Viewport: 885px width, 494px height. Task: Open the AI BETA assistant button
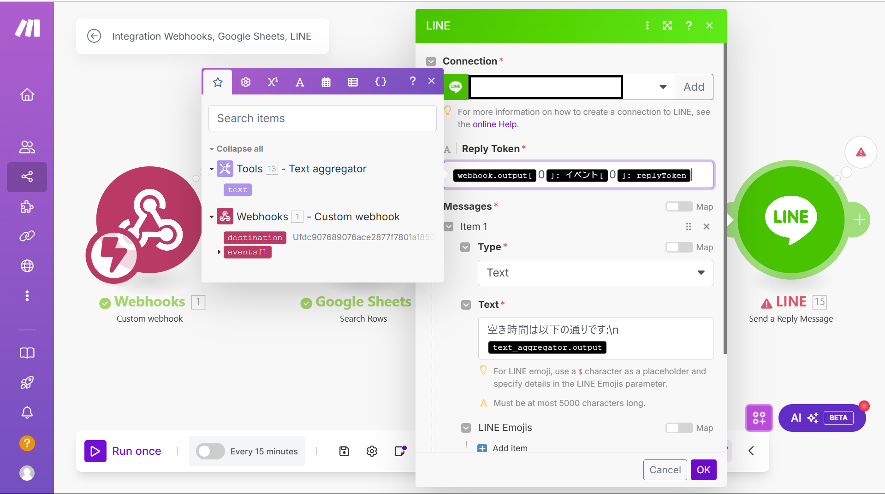click(x=822, y=418)
